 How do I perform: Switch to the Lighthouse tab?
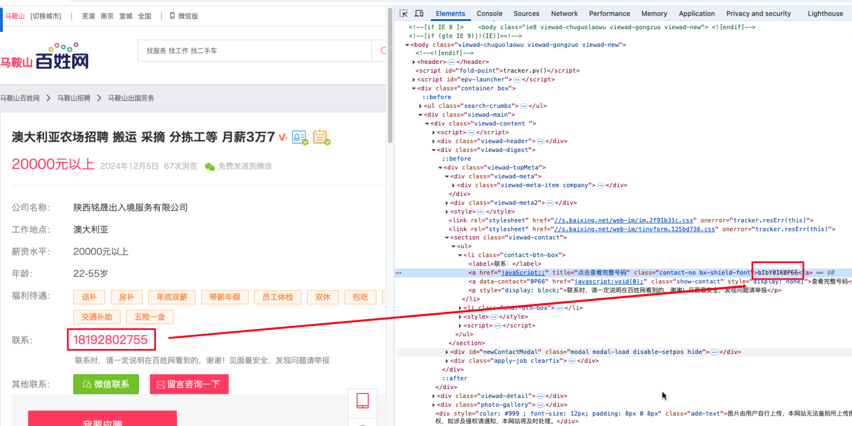pos(825,14)
